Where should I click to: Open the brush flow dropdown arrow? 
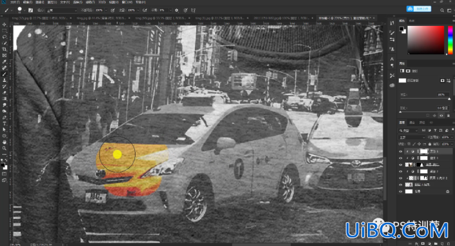(x=138, y=10)
